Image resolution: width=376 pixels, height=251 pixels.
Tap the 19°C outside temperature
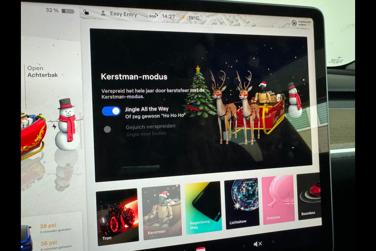[194, 18]
